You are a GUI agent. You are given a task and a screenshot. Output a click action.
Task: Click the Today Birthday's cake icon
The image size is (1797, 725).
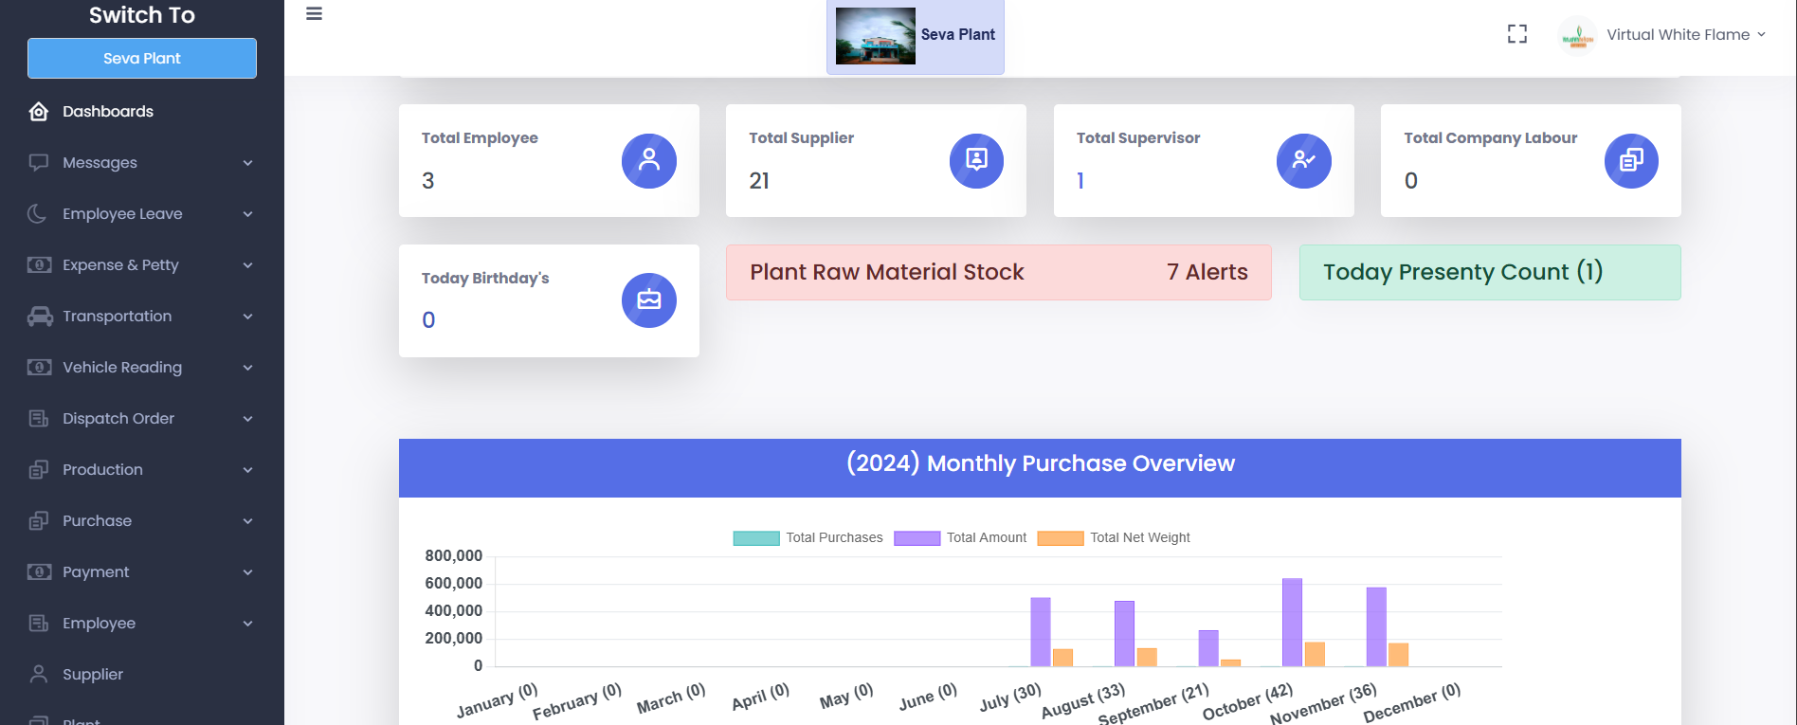click(x=648, y=300)
